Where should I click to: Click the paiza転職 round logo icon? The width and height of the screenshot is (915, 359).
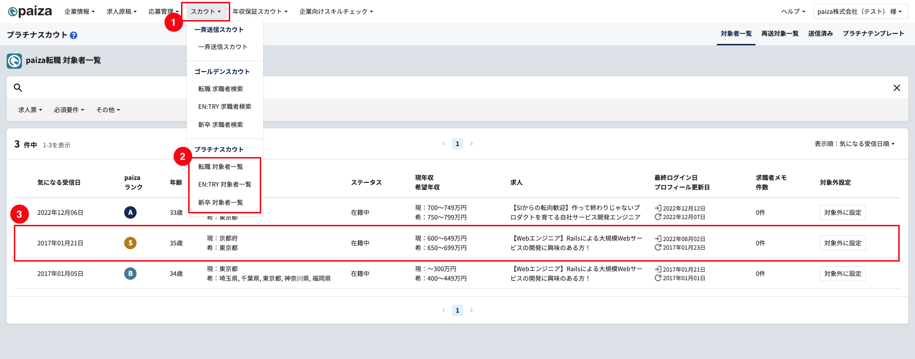click(14, 61)
